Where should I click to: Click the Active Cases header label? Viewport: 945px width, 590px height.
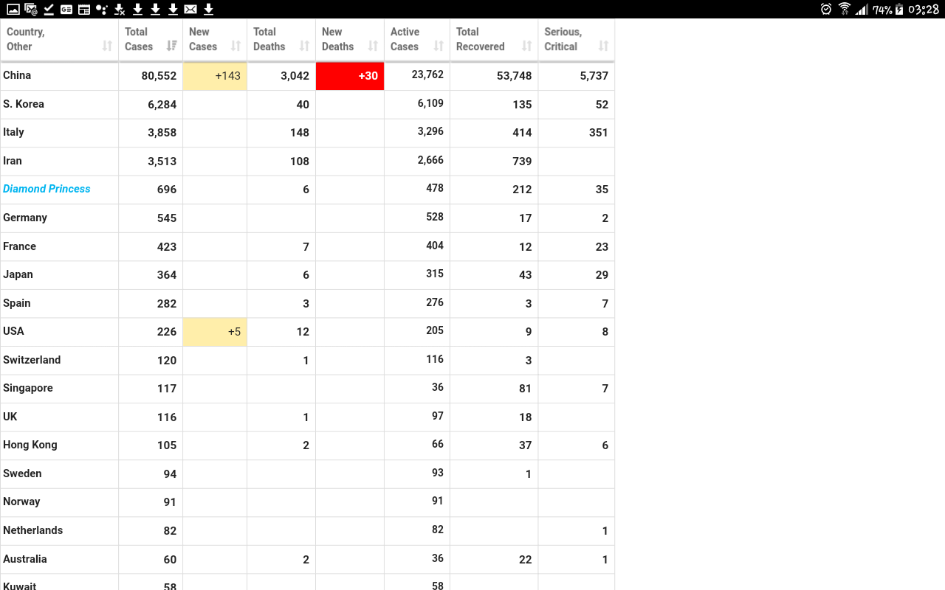point(405,39)
